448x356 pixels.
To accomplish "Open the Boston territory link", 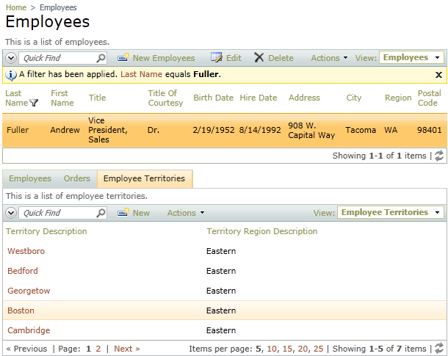I will coord(21,310).
